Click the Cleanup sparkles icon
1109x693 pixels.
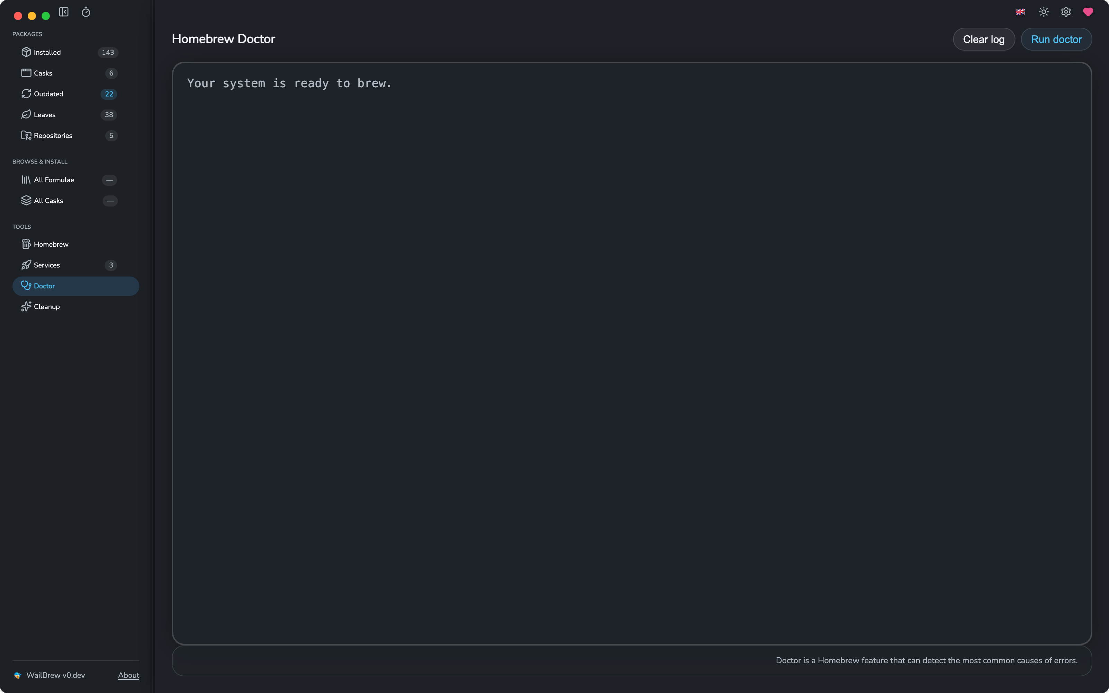coord(26,307)
